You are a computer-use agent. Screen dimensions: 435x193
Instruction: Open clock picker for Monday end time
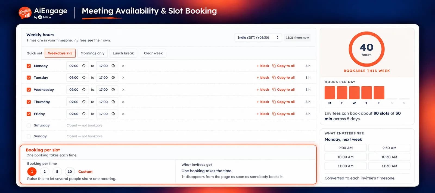113,66
